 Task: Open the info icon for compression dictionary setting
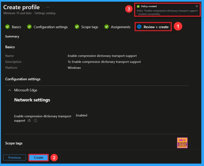coord(35,121)
